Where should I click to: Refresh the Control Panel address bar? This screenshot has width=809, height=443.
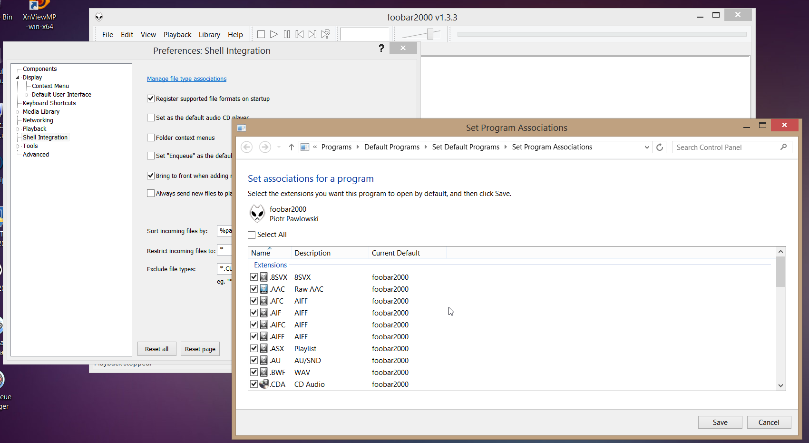pyautogui.click(x=660, y=147)
